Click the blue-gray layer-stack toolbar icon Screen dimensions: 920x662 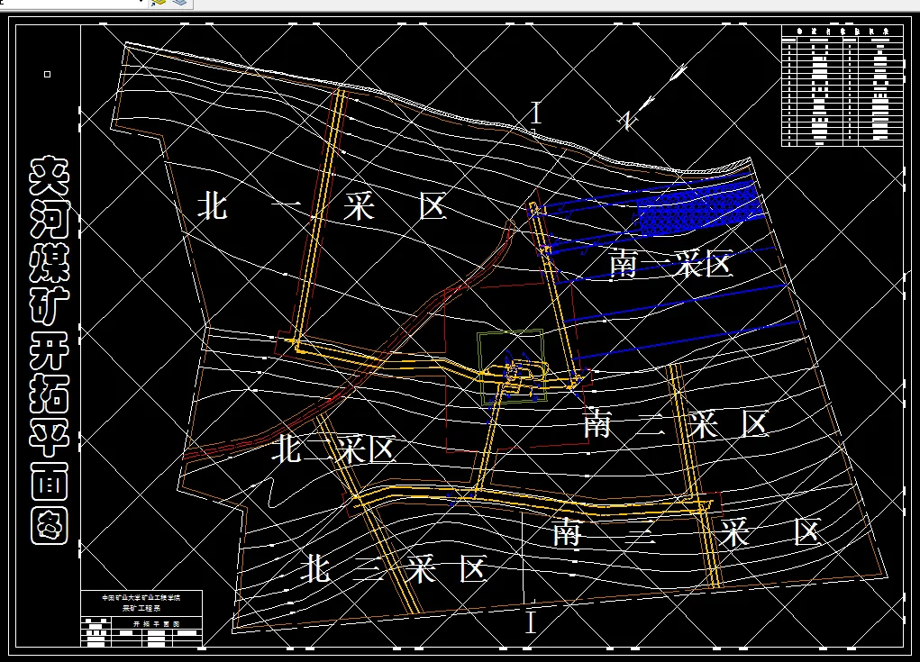(x=180, y=3)
